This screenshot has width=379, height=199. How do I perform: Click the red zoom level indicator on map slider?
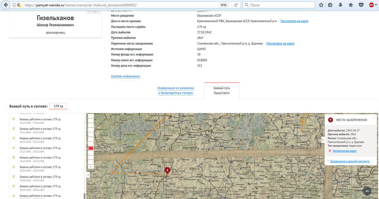pos(91,148)
